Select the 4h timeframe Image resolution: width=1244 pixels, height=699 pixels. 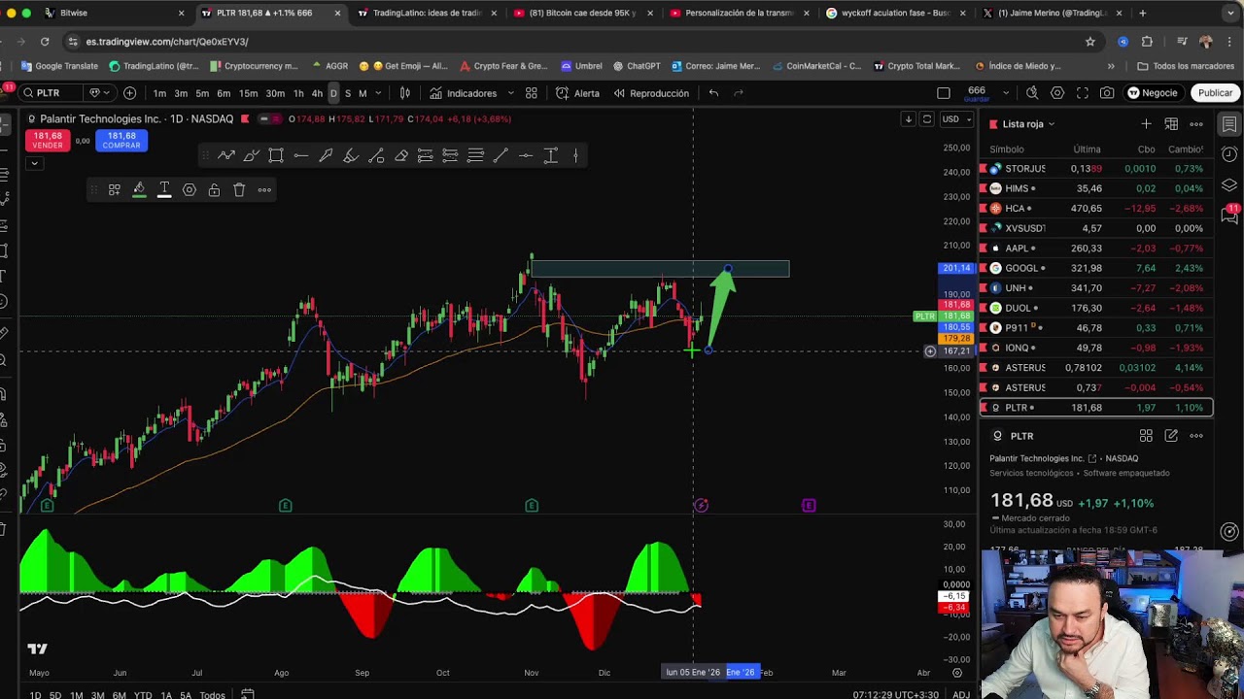(317, 93)
